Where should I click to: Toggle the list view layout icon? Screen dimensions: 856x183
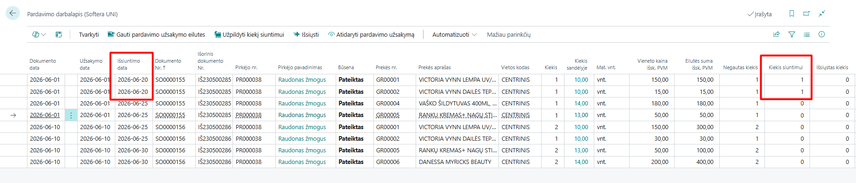[806, 34]
